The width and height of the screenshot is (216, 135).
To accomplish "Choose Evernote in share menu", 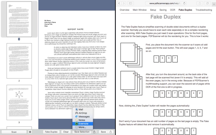I will pos(83,123).
